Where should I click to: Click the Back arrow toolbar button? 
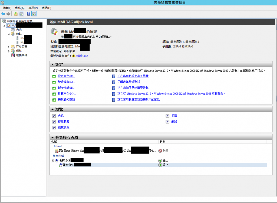click(x=3, y=14)
